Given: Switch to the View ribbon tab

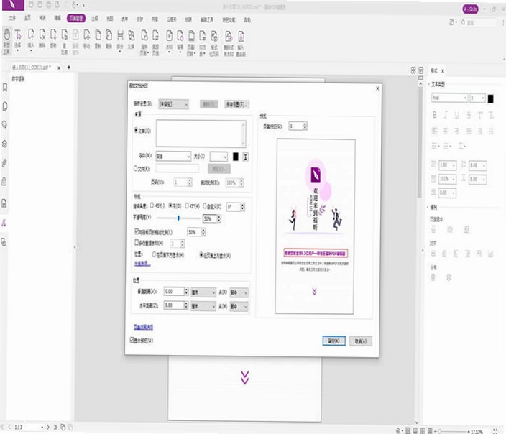Looking at the screenshot, I should pos(110,19).
